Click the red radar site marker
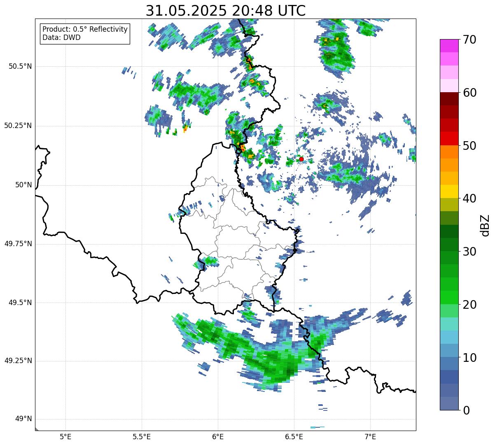This screenshot has height=445, width=495. [301, 159]
